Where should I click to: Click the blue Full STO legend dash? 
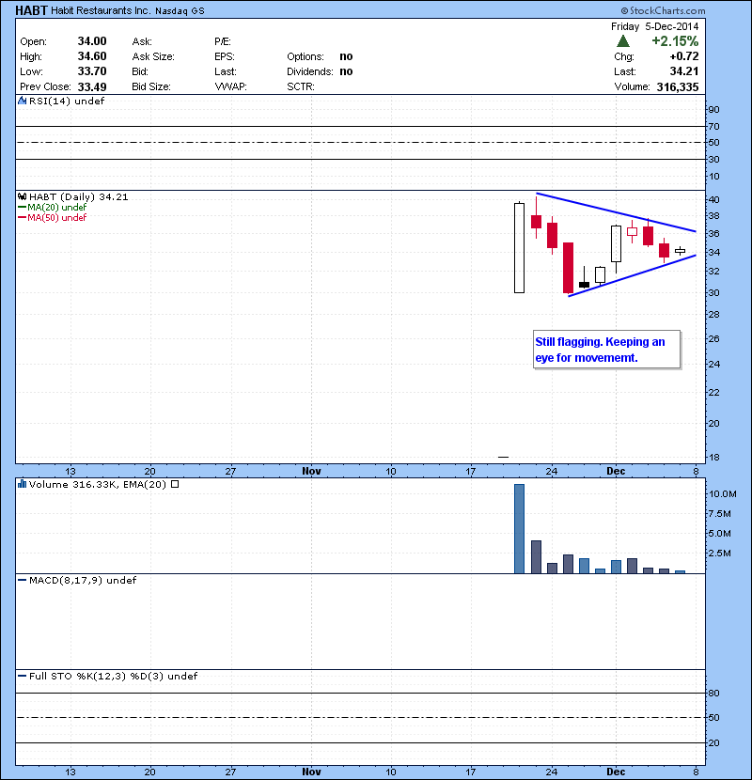click(22, 676)
